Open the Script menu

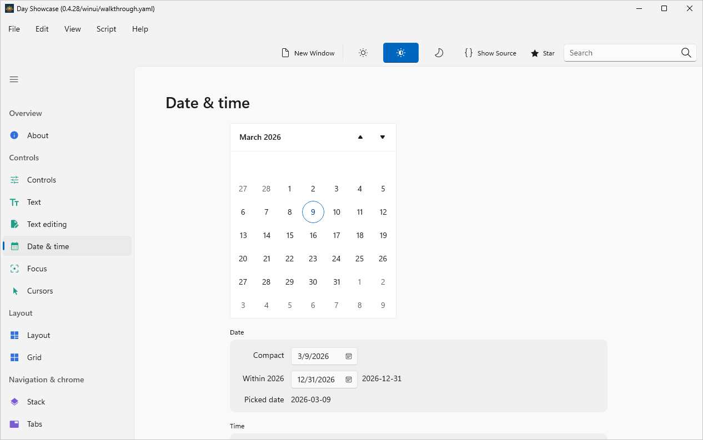tap(107, 29)
